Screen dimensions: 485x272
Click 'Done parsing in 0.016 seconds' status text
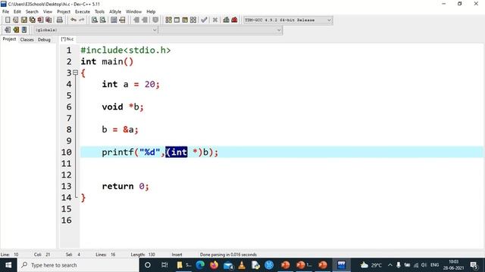coord(228,255)
